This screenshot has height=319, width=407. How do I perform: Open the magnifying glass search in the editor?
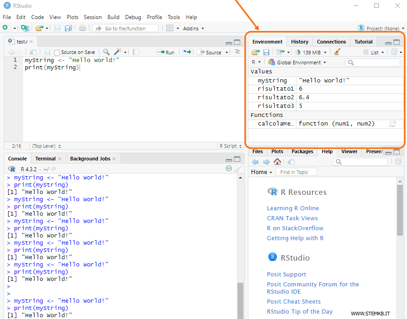pyautogui.click(x=106, y=52)
